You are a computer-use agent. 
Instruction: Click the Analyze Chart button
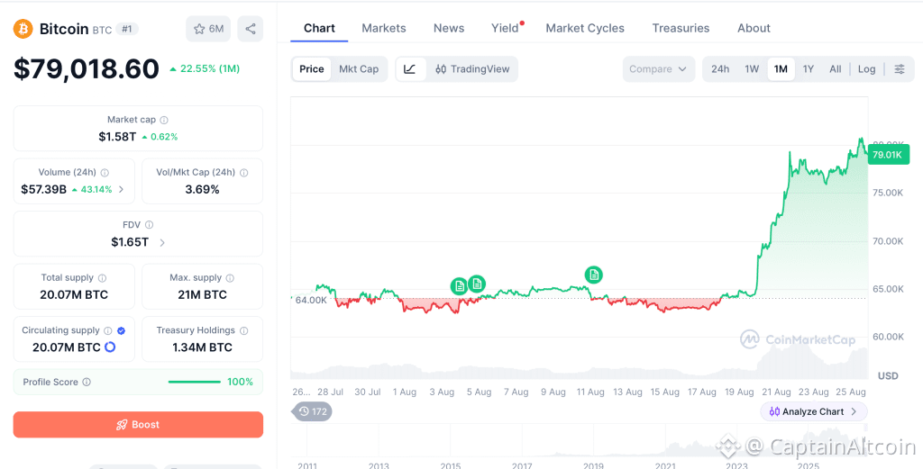click(x=814, y=411)
